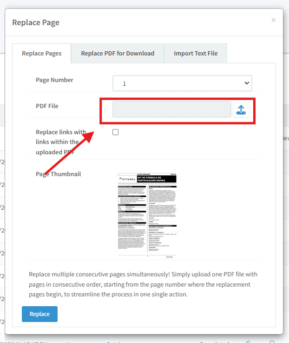Click inside the PDF File input field
The height and width of the screenshot is (343, 289).
tap(171, 110)
